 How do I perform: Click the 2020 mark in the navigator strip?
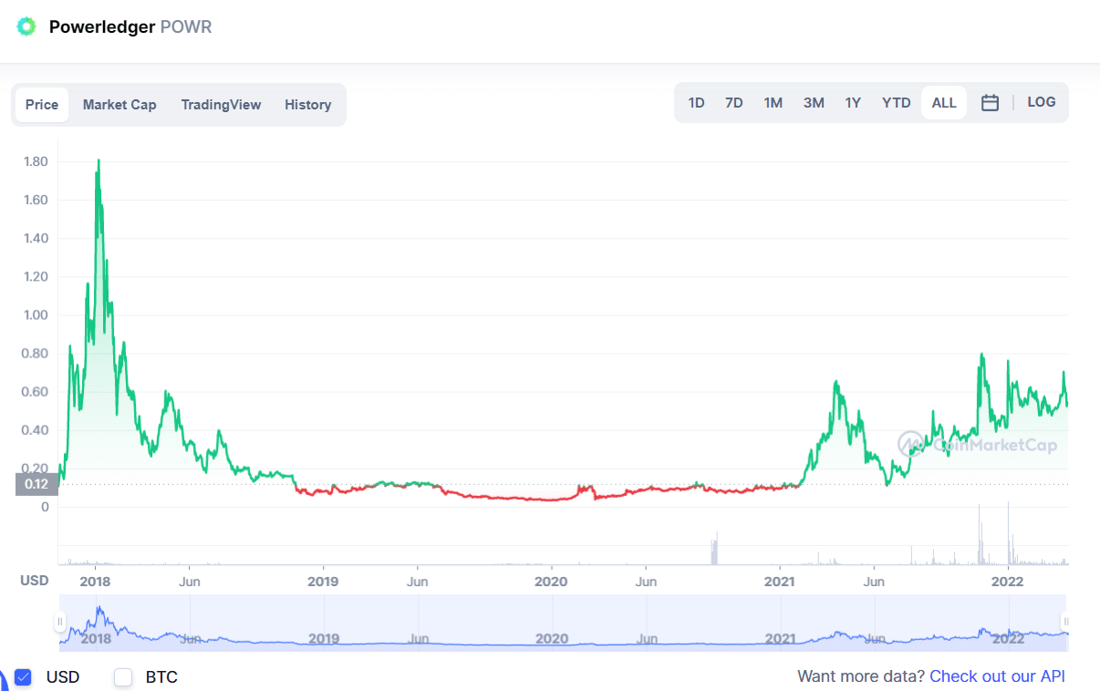coord(552,639)
